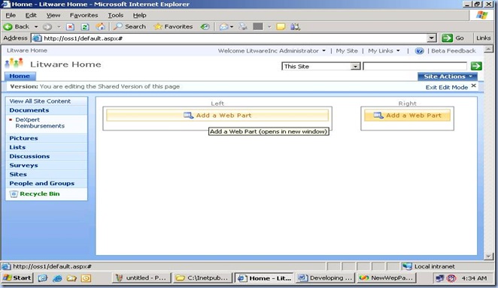Open the Beta Feedback link
The height and width of the screenshot is (288, 498).
tap(453, 51)
